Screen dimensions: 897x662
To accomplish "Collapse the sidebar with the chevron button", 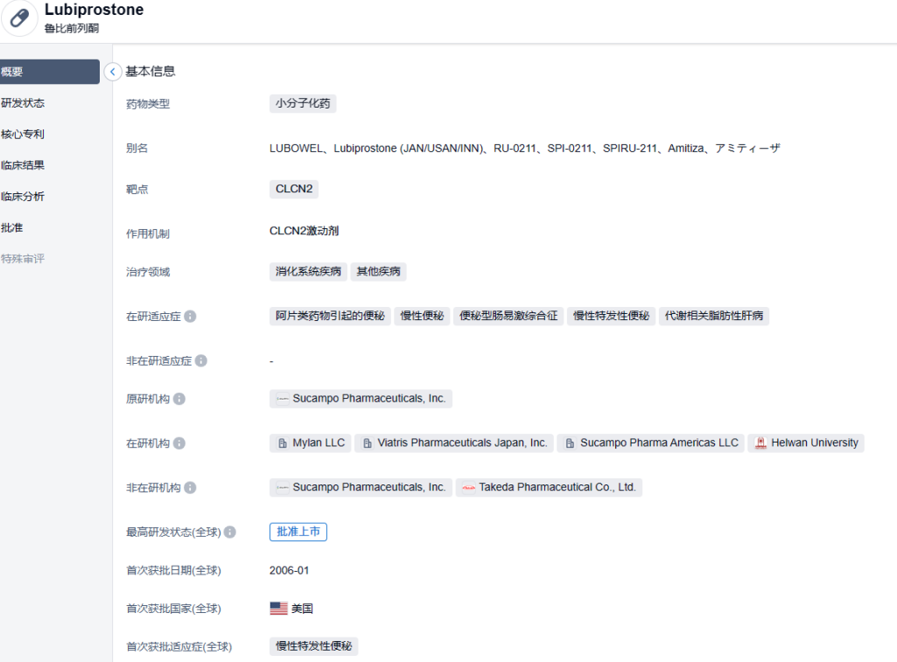I will [x=113, y=72].
